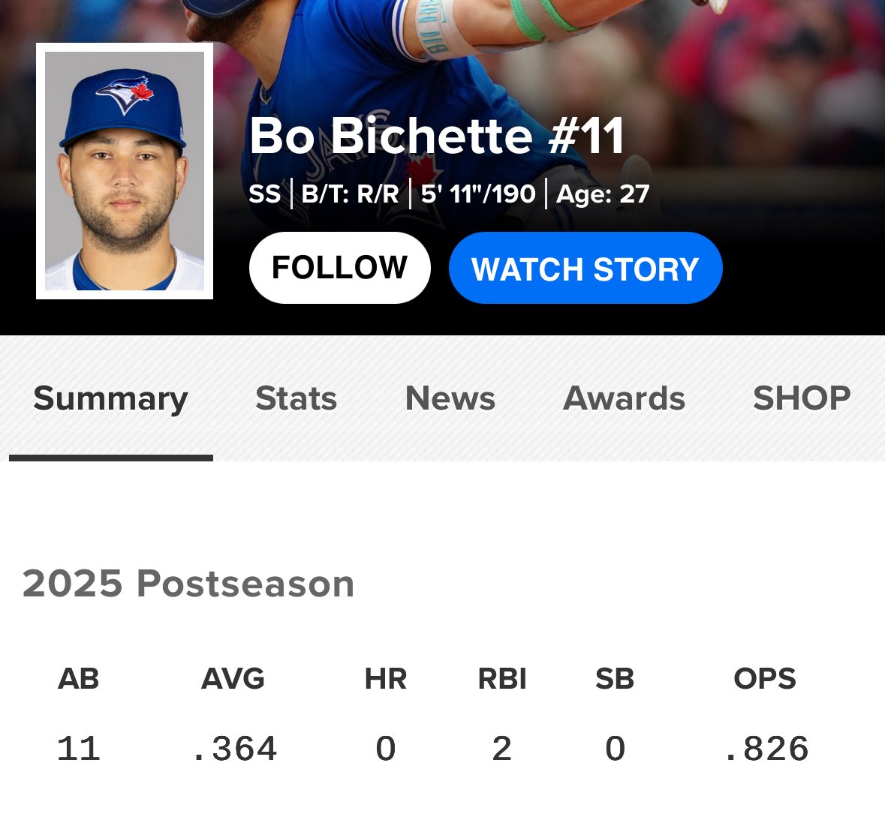
Task: Select the Summary tab
Action: click(110, 398)
